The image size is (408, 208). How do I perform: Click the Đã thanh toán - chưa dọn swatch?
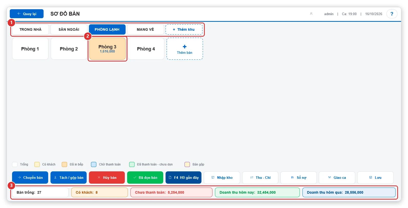tap(132, 164)
